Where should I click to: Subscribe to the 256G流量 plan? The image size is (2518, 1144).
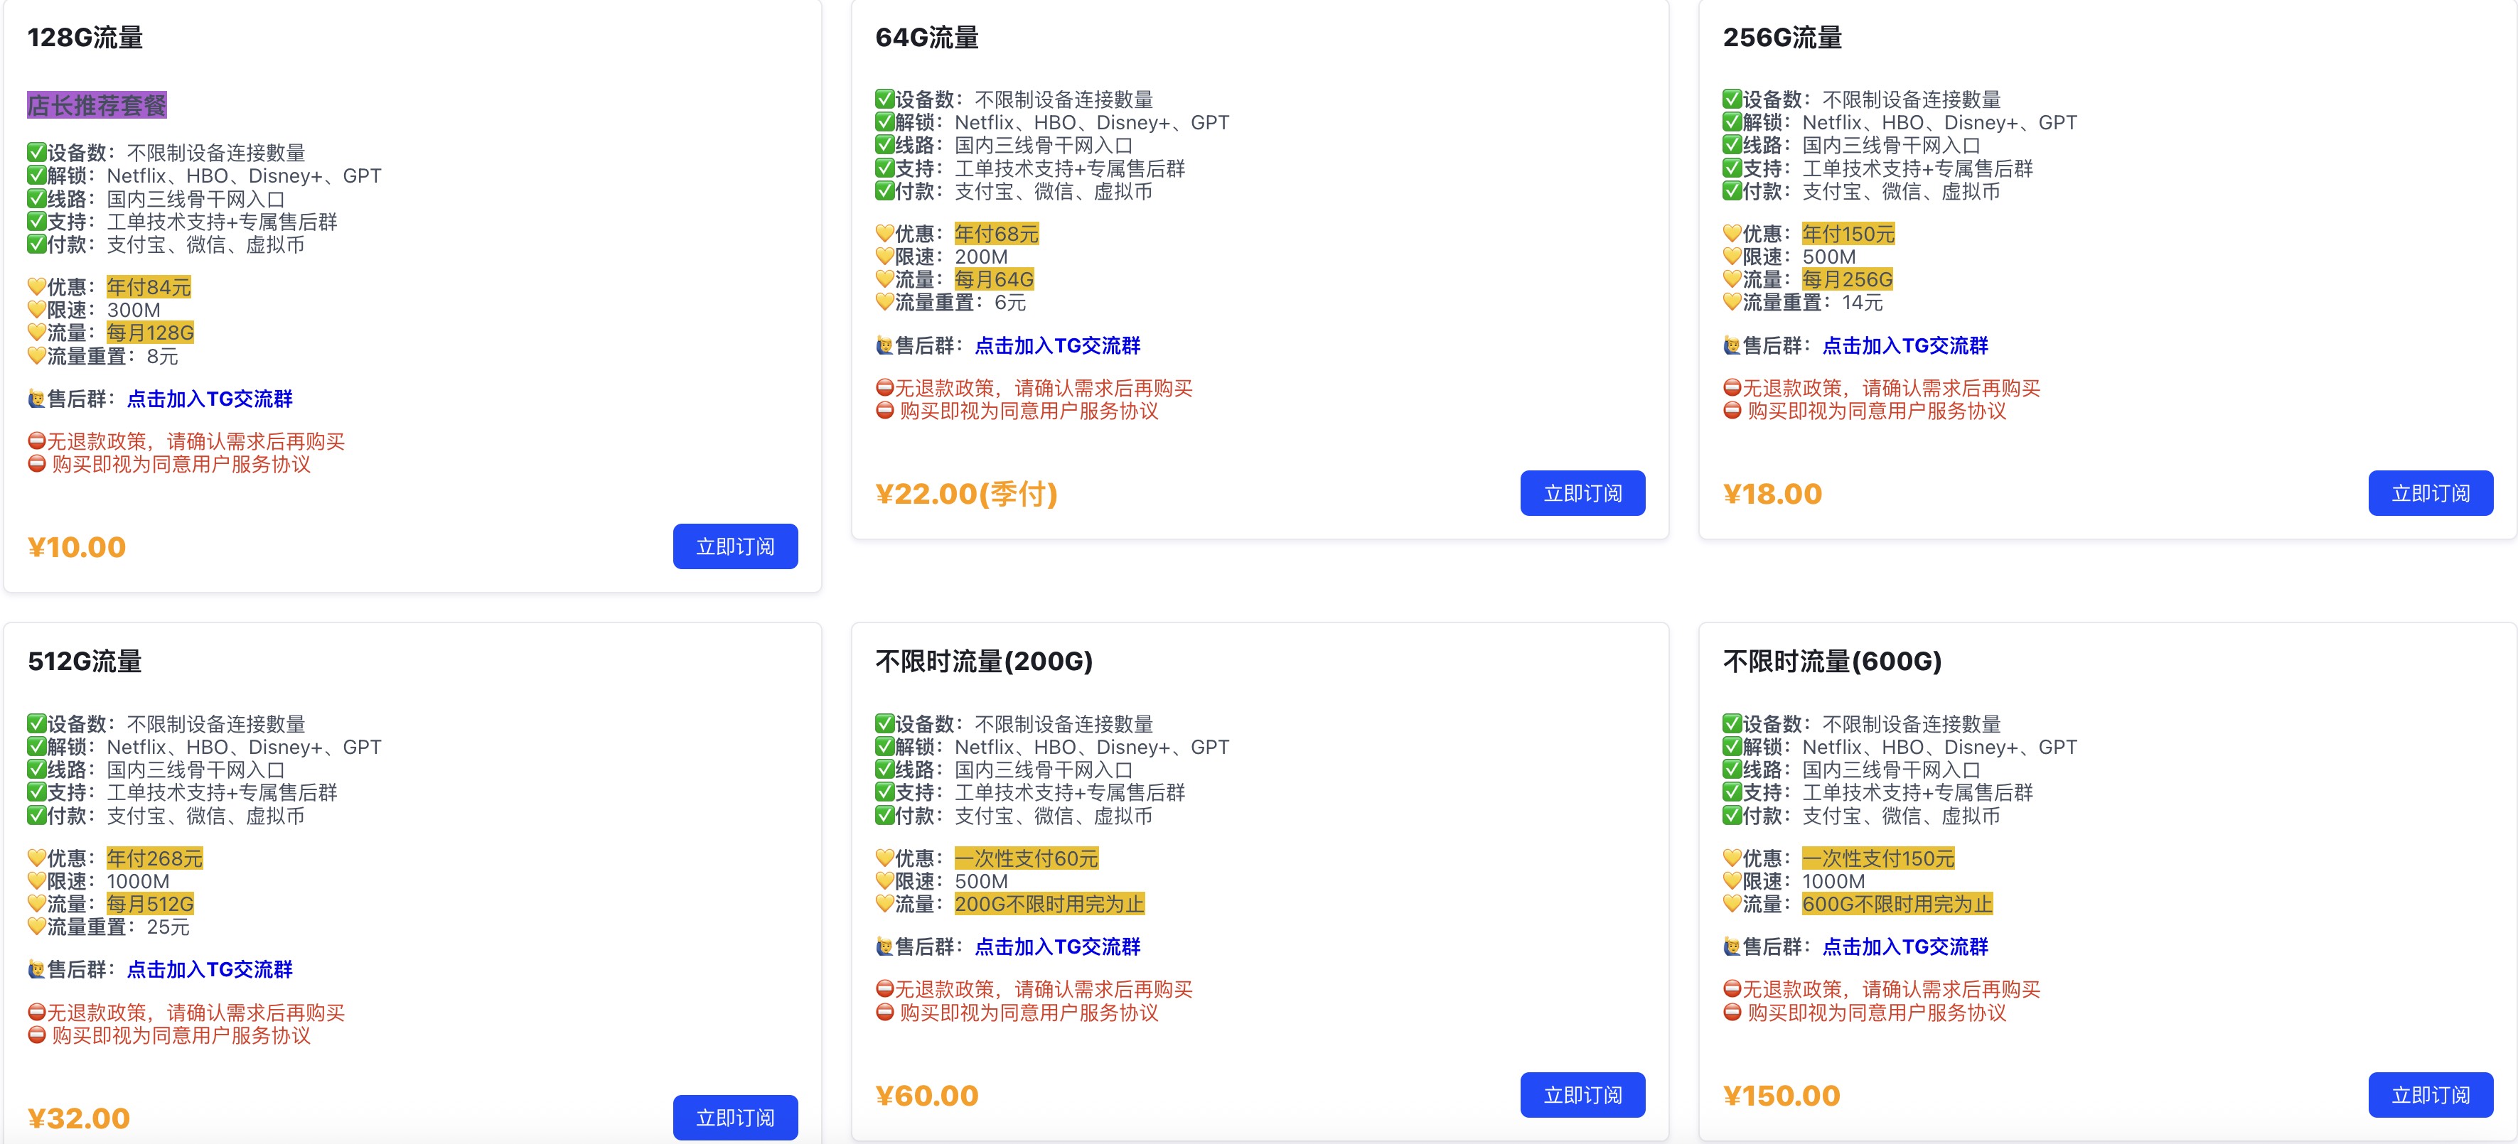click(x=2430, y=493)
